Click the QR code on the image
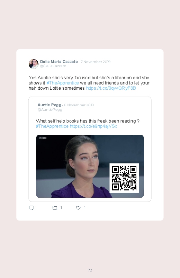This screenshot has width=180, height=278. click(124, 178)
